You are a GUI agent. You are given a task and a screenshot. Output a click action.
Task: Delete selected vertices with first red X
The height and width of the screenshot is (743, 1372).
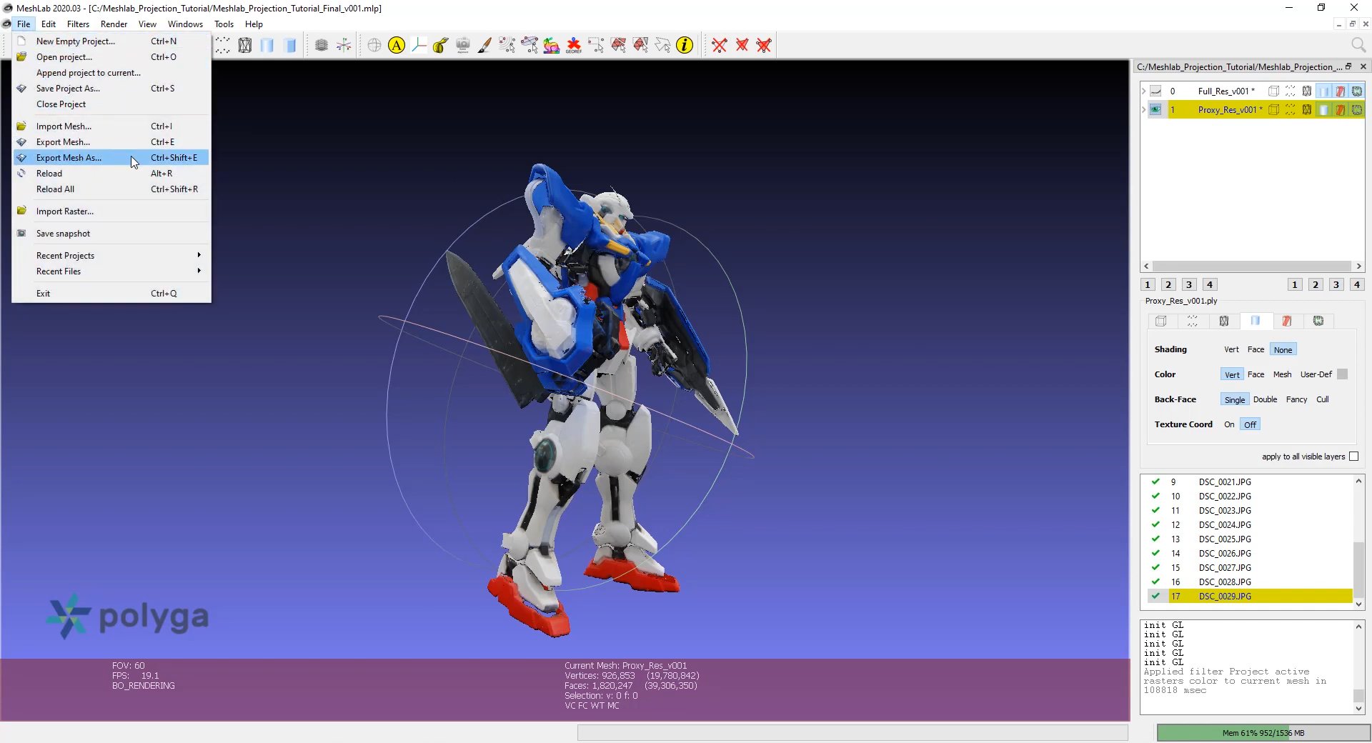pyautogui.click(x=720, y=46)
